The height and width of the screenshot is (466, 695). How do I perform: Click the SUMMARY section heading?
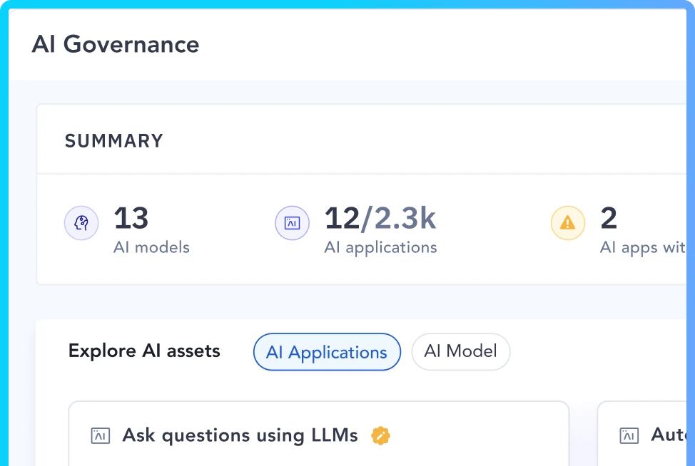coord(114,141)
